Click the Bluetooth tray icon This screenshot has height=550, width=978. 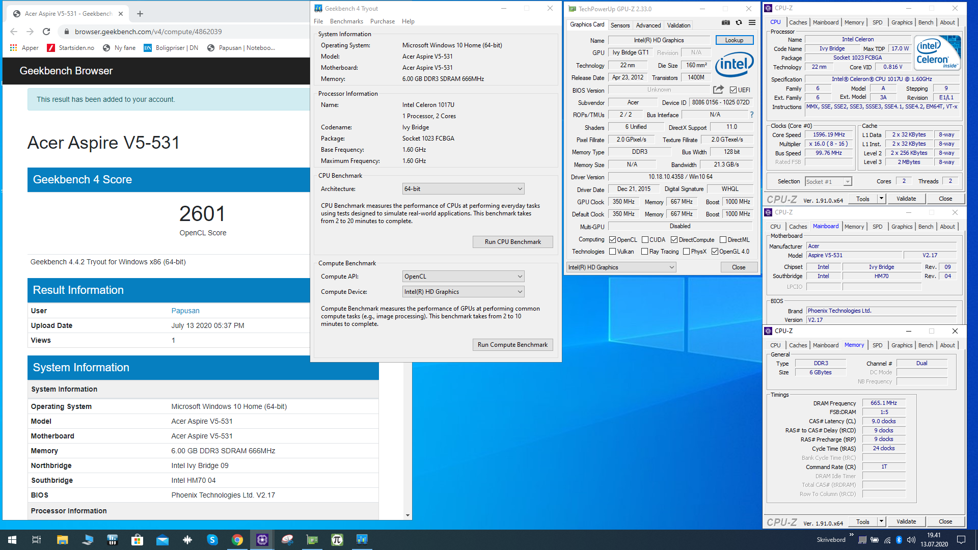point(899,540)
